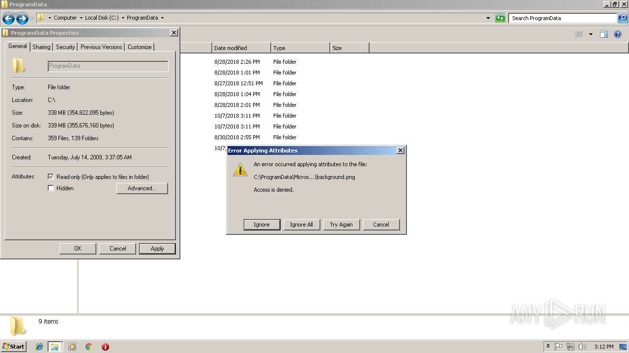Open the recent pages dropdown beside Forward

32,19
